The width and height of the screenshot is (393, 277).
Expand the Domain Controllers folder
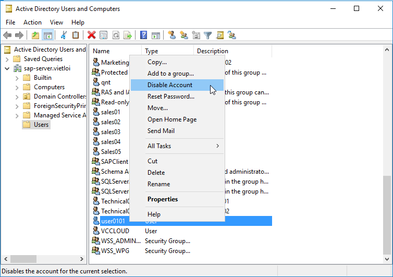pyautogui.click(x=17, y=97)
